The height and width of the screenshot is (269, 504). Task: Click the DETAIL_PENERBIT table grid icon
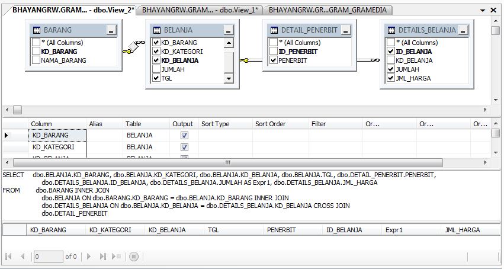pyautogui.click(x=274, y=30)
